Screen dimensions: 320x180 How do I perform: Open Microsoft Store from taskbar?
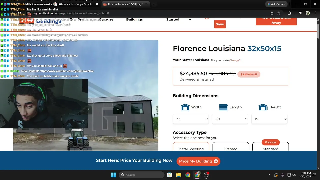[169, 175]
